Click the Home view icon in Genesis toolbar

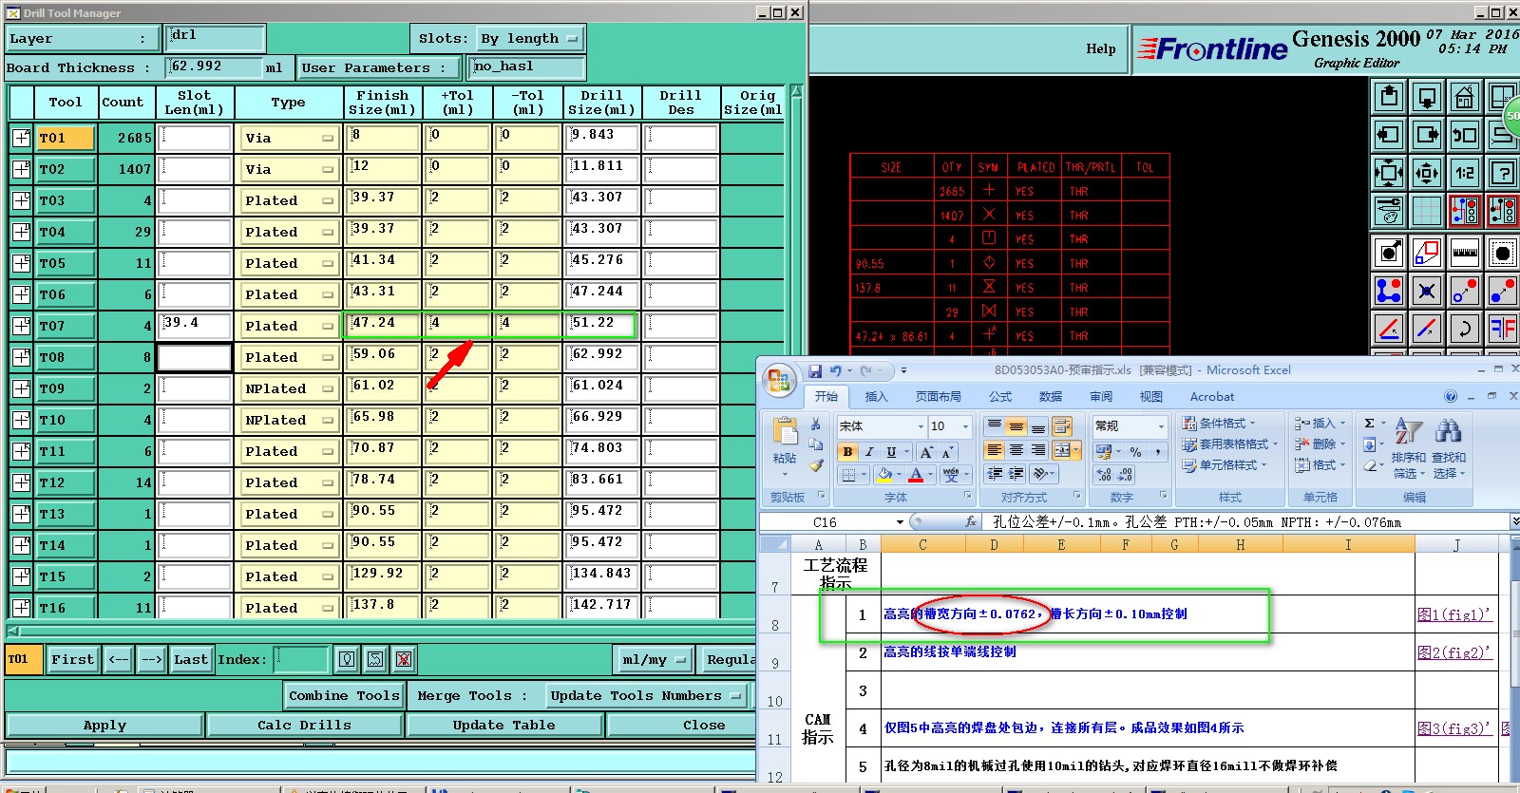coord(1464,97)
